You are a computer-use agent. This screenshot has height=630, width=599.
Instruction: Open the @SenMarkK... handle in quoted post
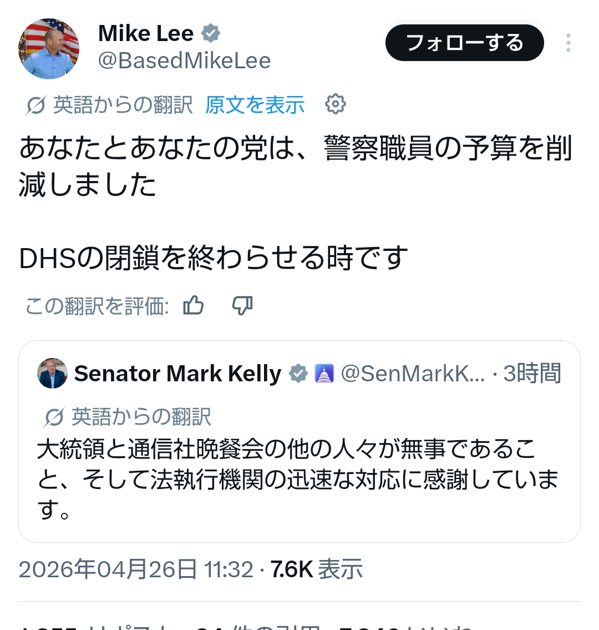(x=413, y=374)
